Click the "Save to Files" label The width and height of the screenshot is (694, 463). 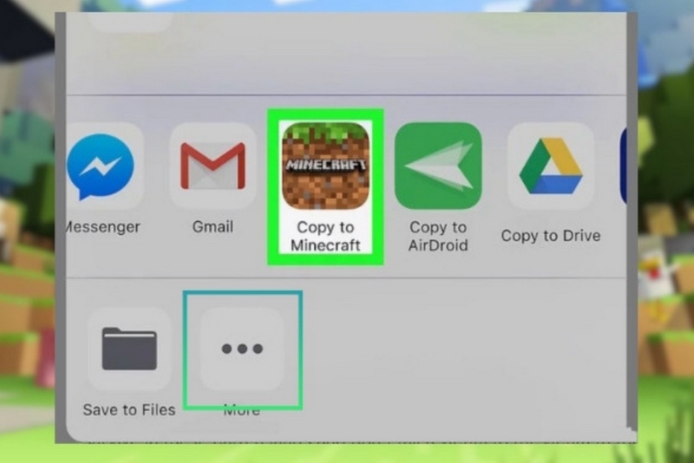click(x=129, y=409)
